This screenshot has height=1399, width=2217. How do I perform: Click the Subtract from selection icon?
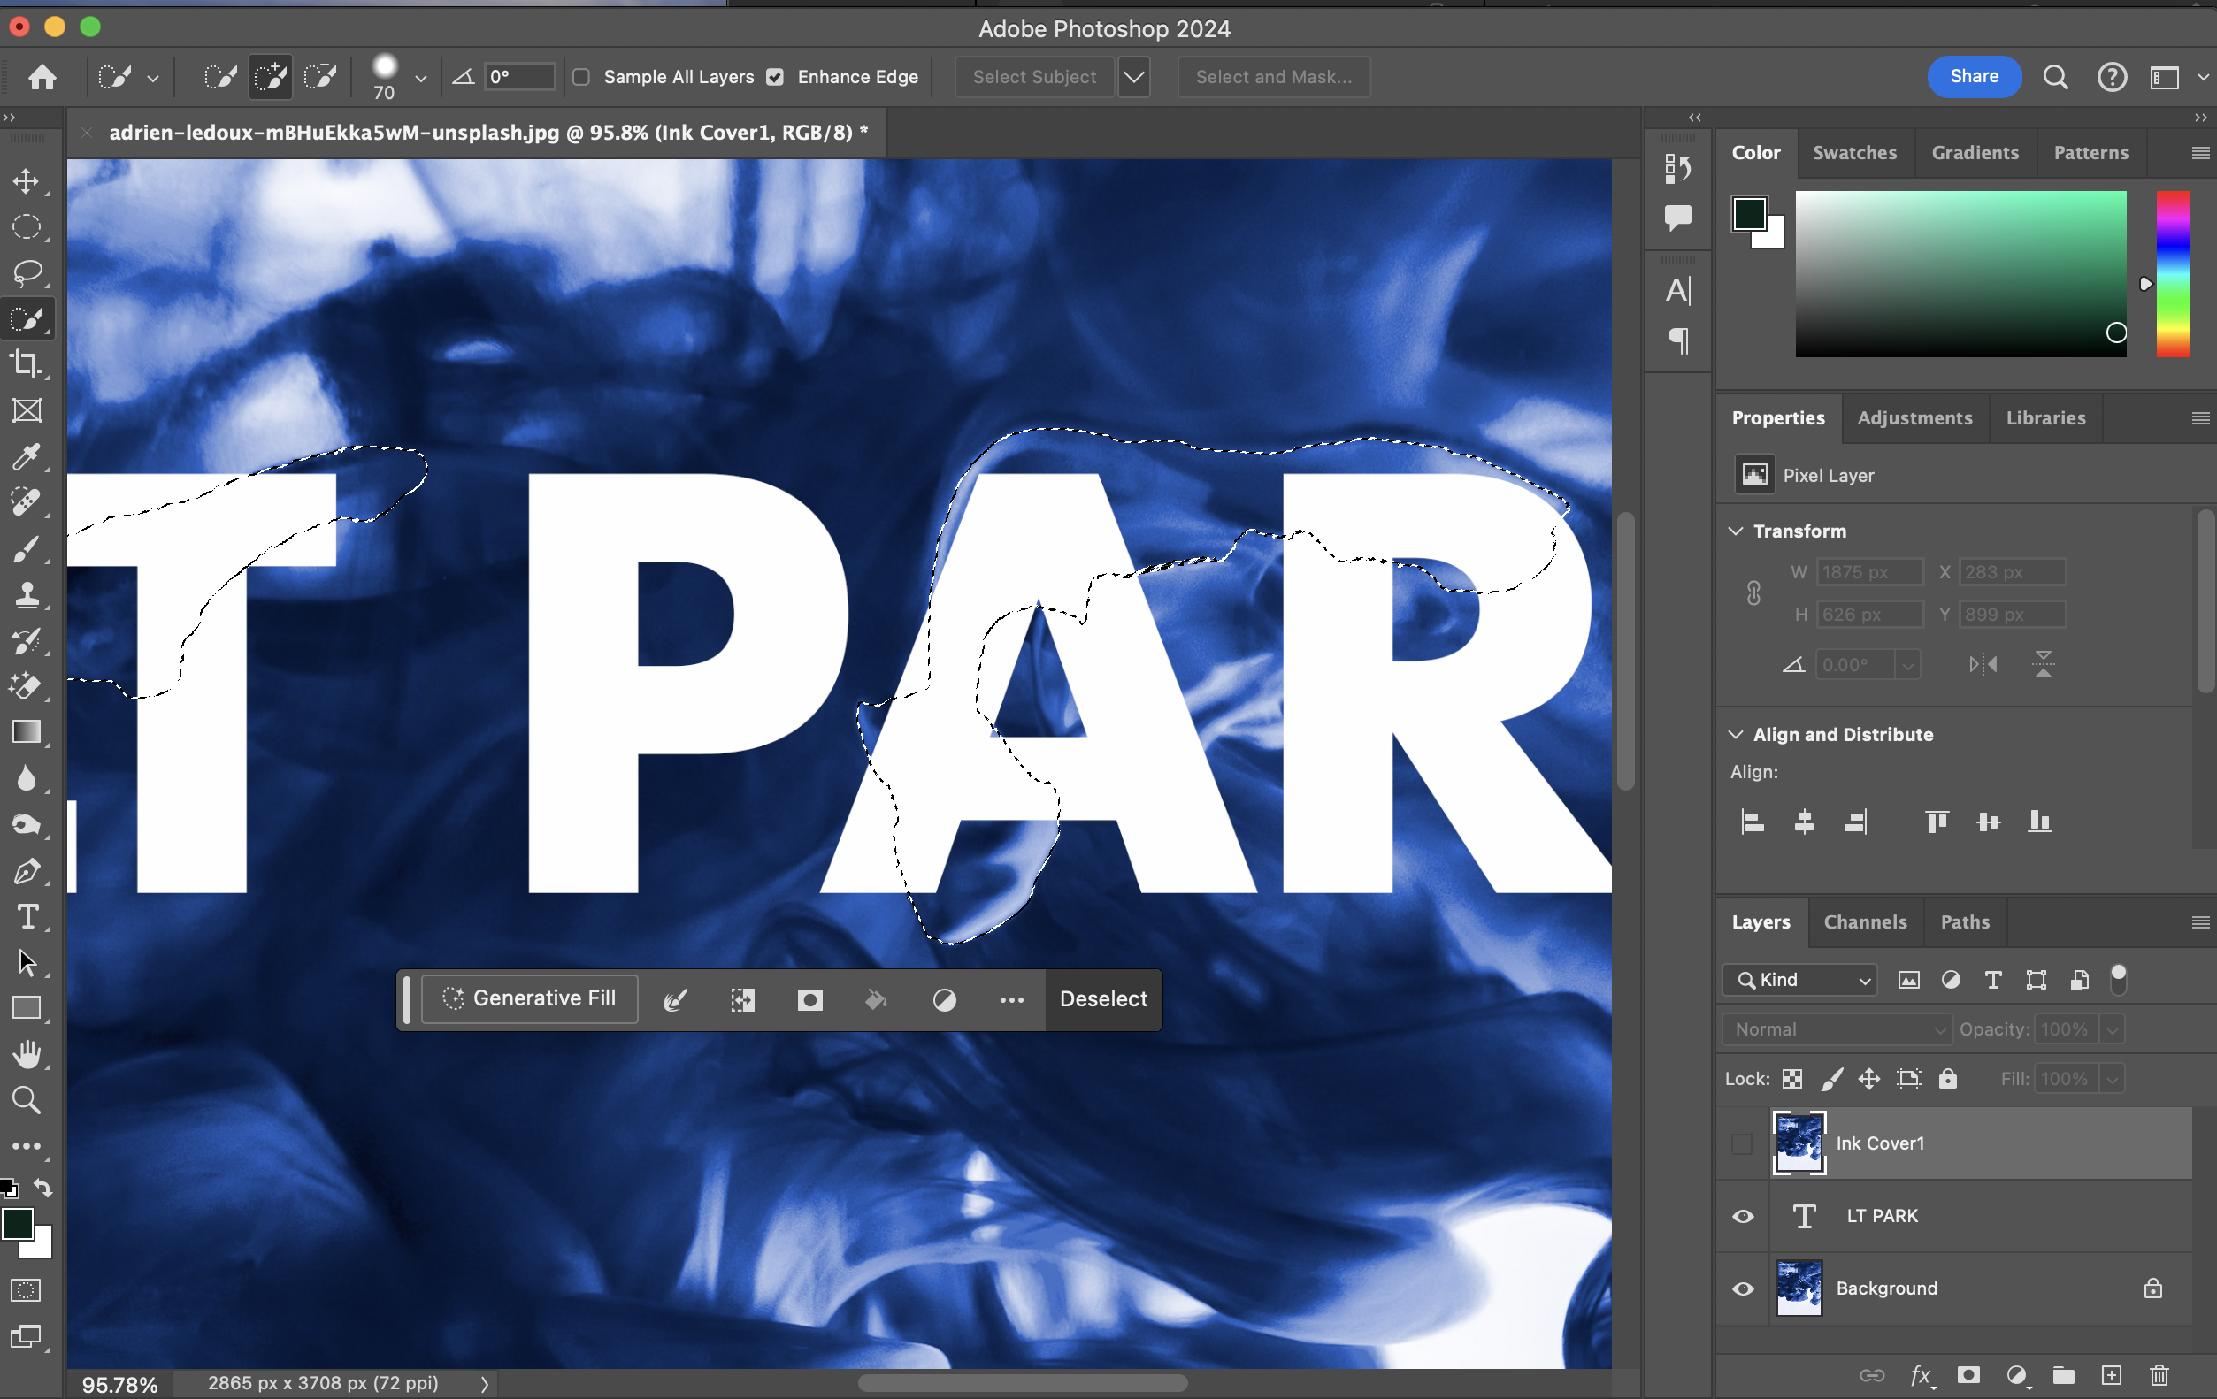click(x=320, y=76)
